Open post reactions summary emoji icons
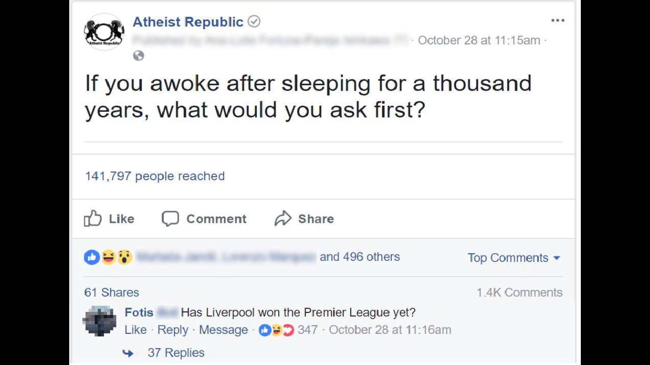 (108, 257)
